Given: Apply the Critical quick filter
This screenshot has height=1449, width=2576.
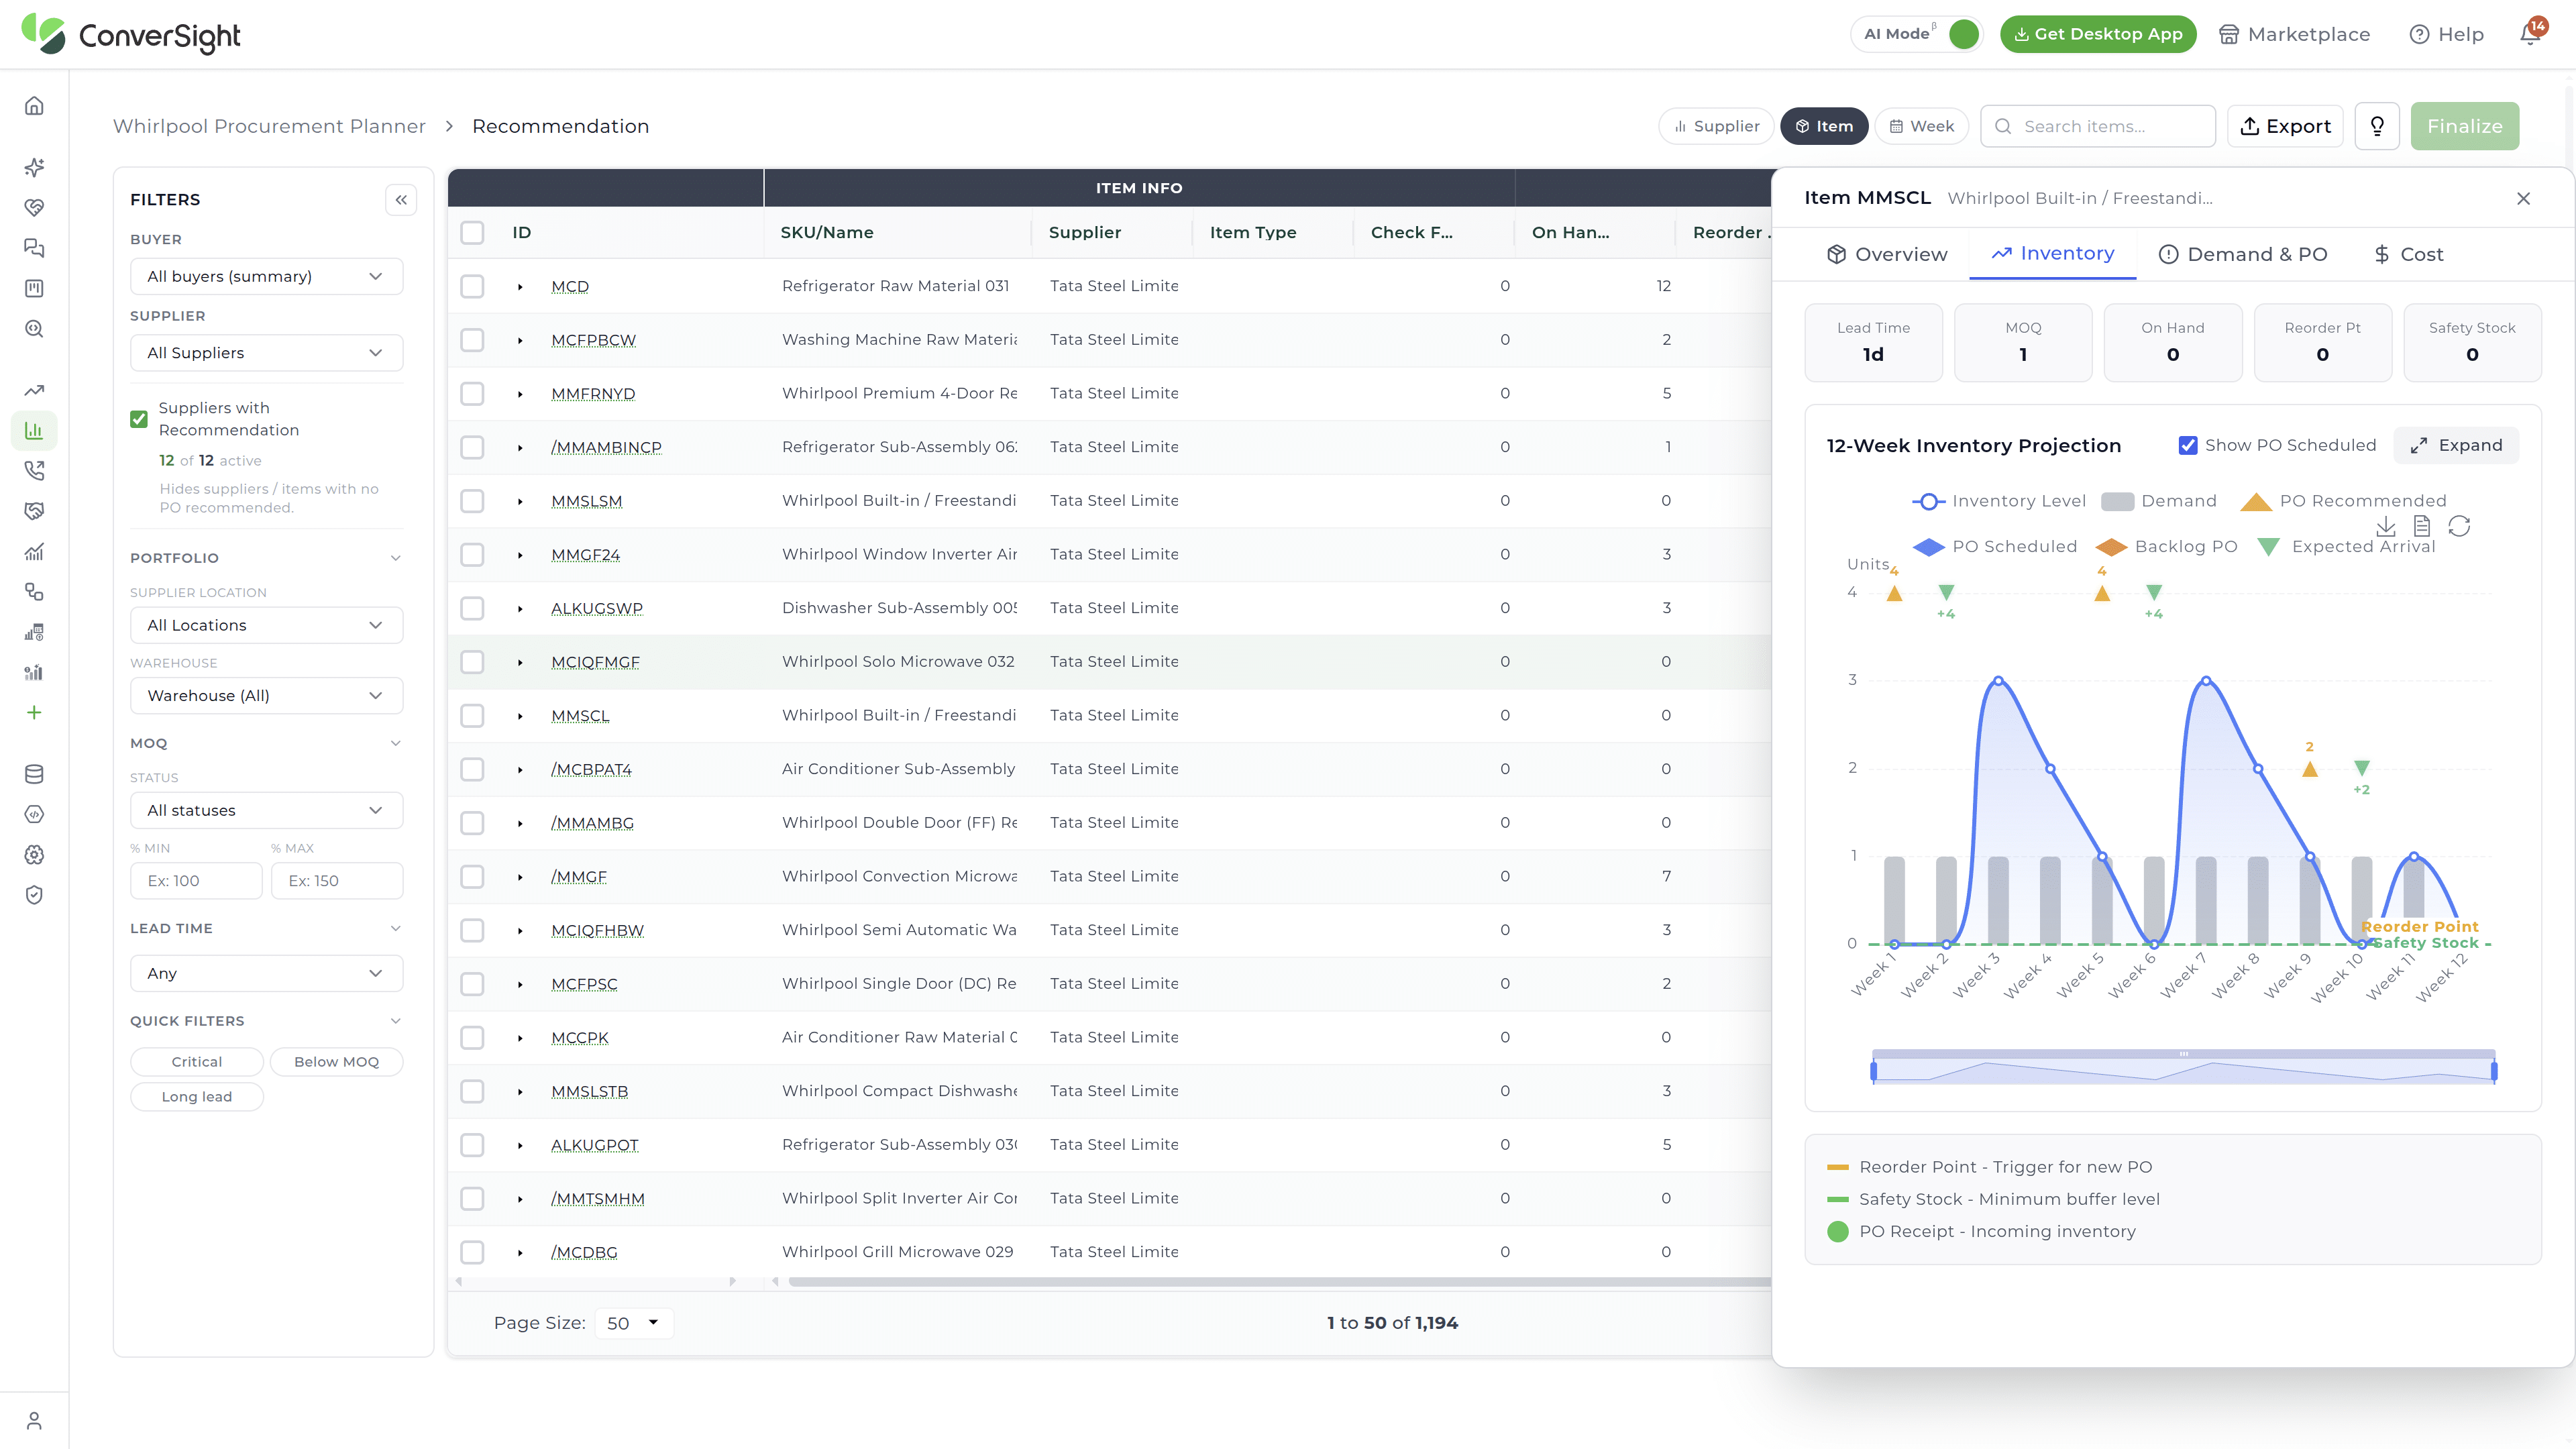Looking at the screenshot, I should 196,1062.
